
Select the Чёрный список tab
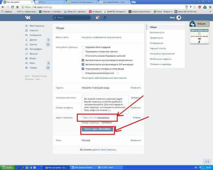pos(158,48)
